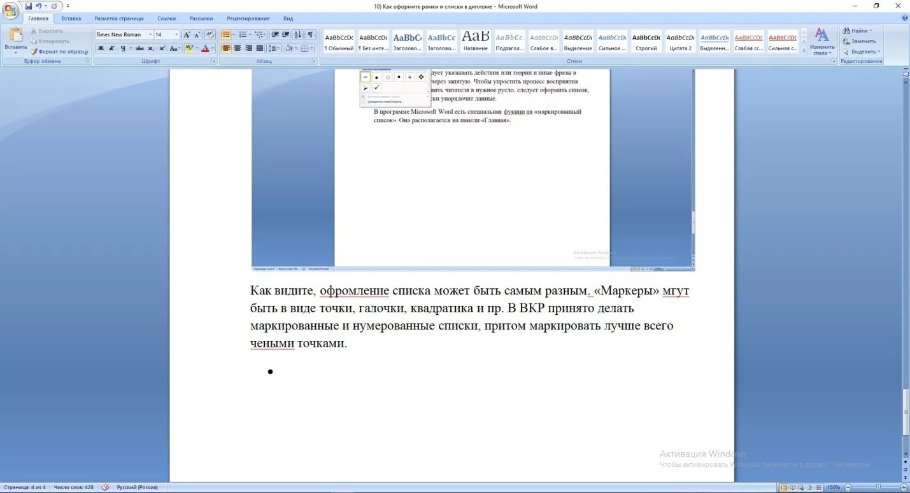The width and height of the screenshot is (910, 493).
Task: Open the Выделить select menu
Action: pos(862,52)
